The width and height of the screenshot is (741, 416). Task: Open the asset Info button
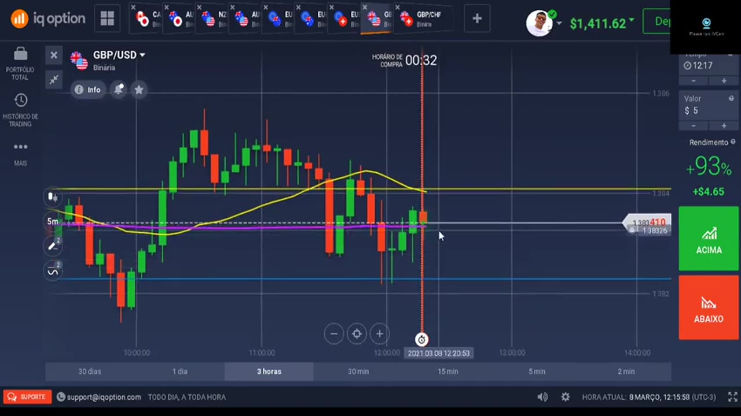87,90
